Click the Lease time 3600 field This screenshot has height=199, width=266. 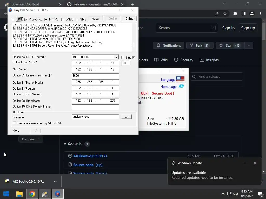pos(95,76)
